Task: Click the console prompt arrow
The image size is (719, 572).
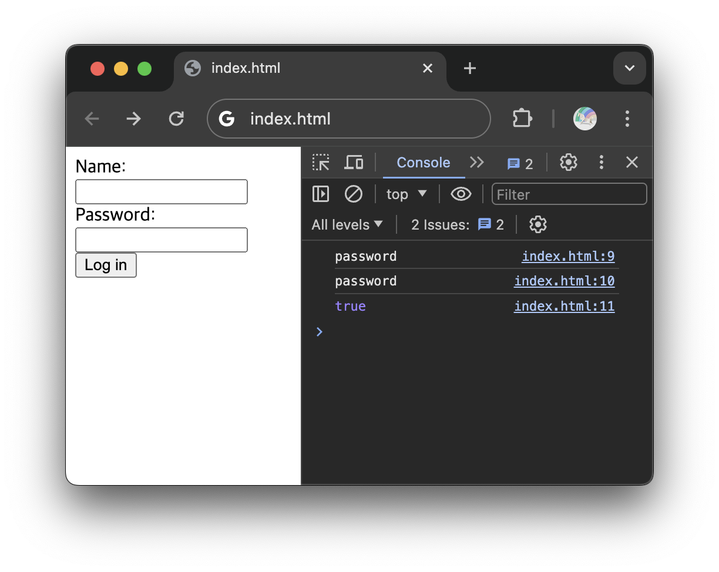Action: click(x=320, y=332)
